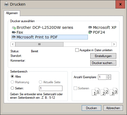Tick the Sortieren checkbox
The width and height of the screenshot is (127, 115).
[75, 88]
